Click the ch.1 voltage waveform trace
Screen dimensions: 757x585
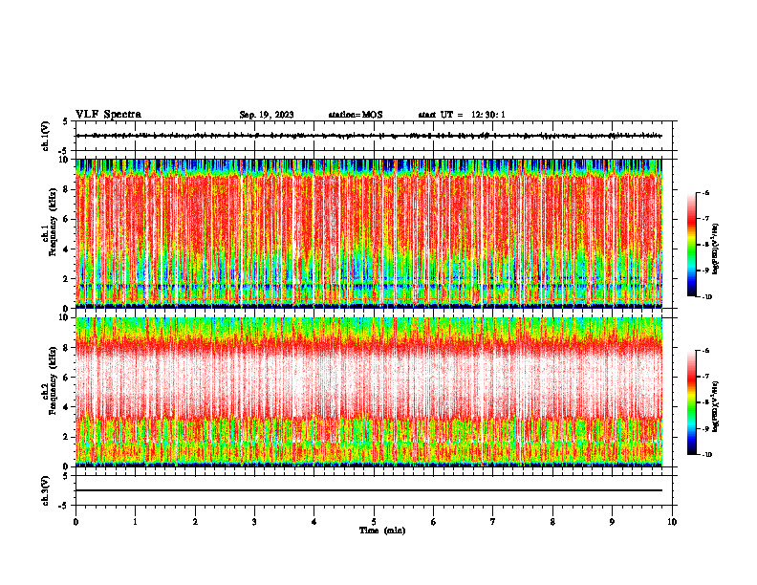coord(368,136)
